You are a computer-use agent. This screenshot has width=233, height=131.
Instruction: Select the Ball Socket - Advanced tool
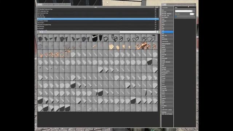pos(167,14)
